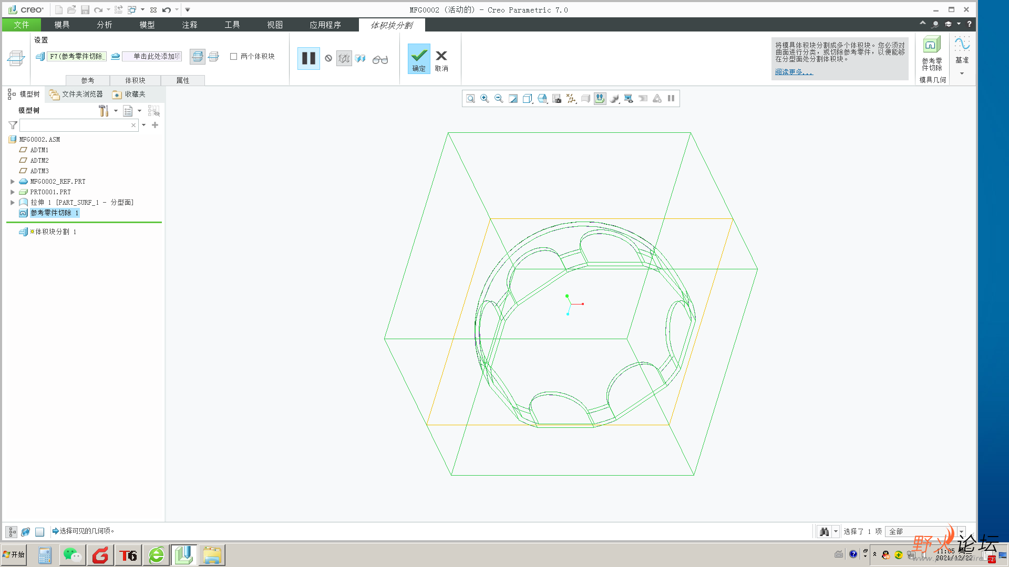Open the display style cube icon
Image resolution: width=1009 pixels, height=567 pixels.
pyautogui.click(x=528, y=99)
